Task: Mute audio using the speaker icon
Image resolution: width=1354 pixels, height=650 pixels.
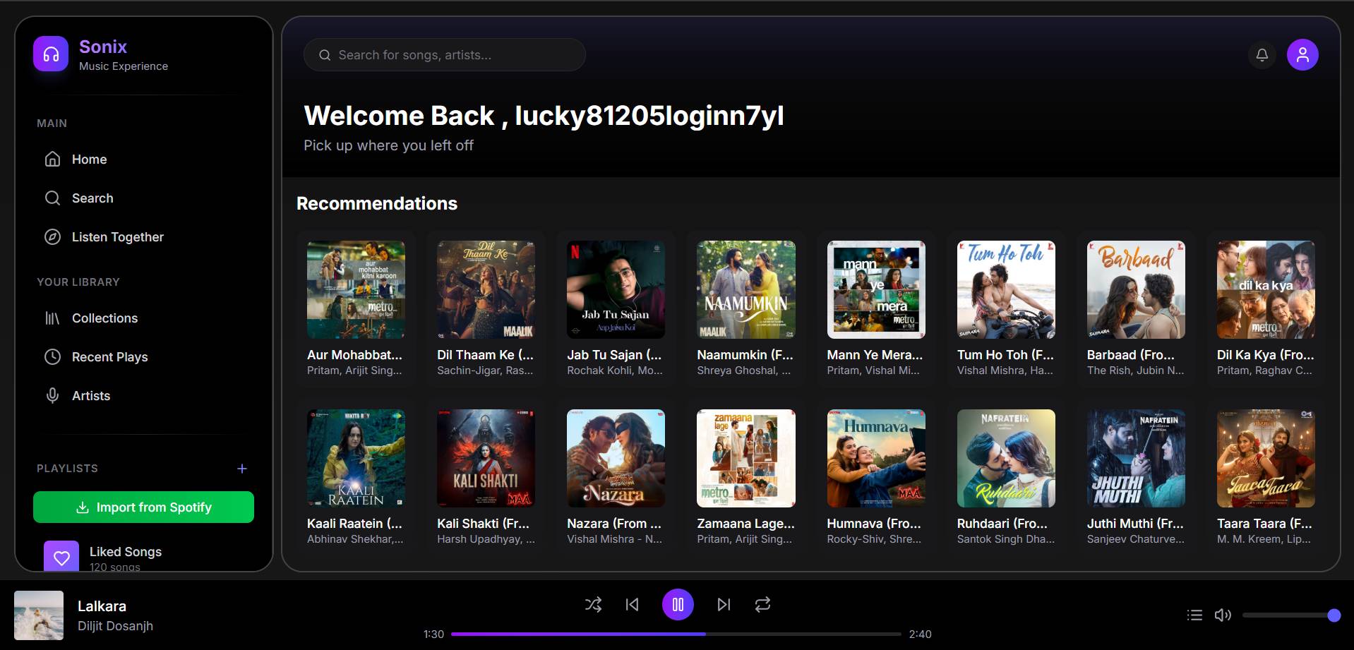Action: [1222, 615]
